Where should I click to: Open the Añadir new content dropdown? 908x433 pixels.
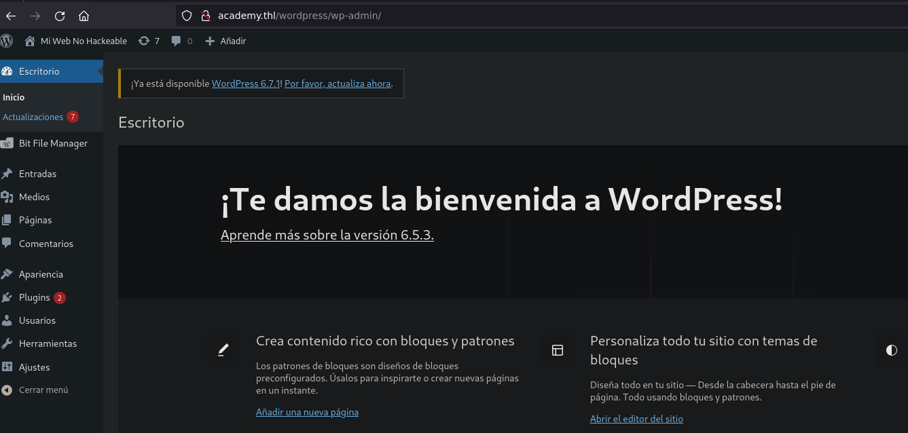click(x=225, y=41)
